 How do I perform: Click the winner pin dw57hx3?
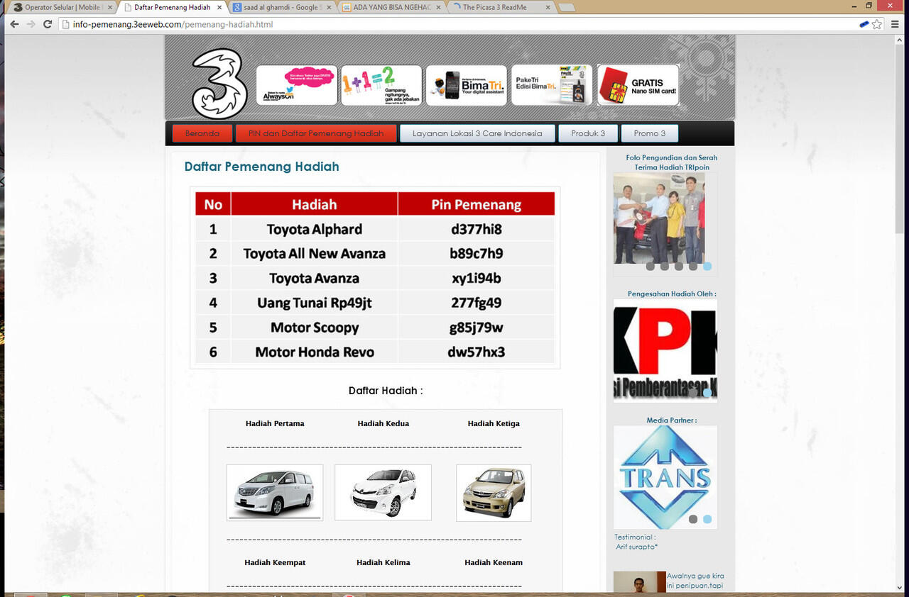click(x=476, y=352)
